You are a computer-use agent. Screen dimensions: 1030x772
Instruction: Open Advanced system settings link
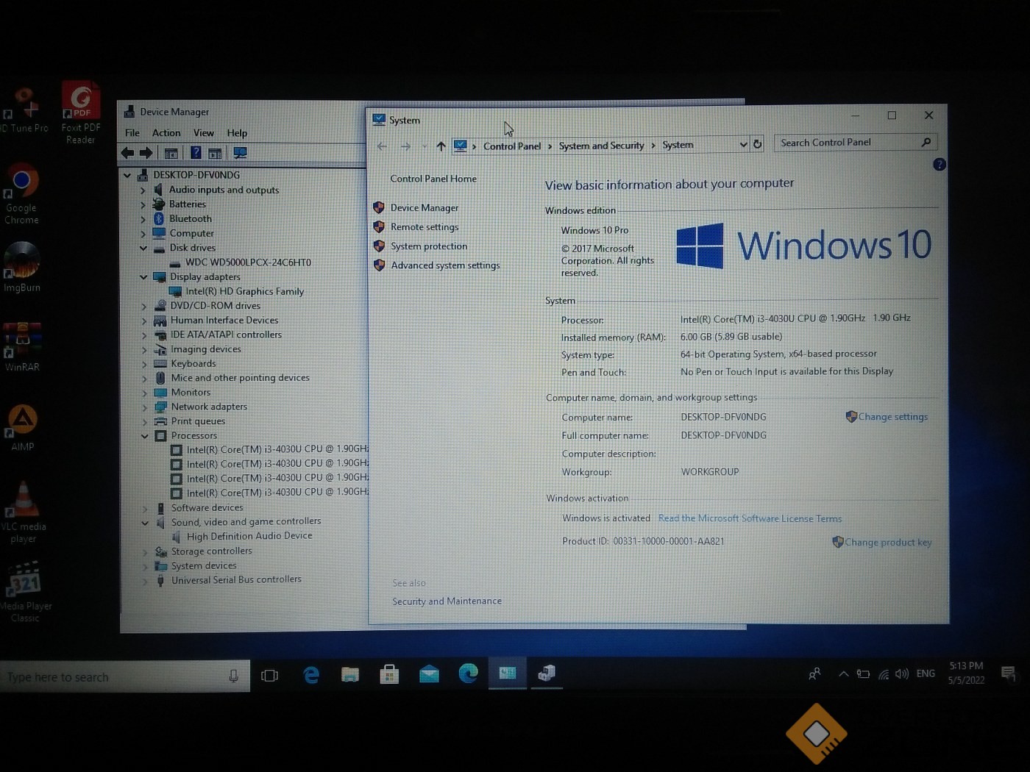pos(445,265)
